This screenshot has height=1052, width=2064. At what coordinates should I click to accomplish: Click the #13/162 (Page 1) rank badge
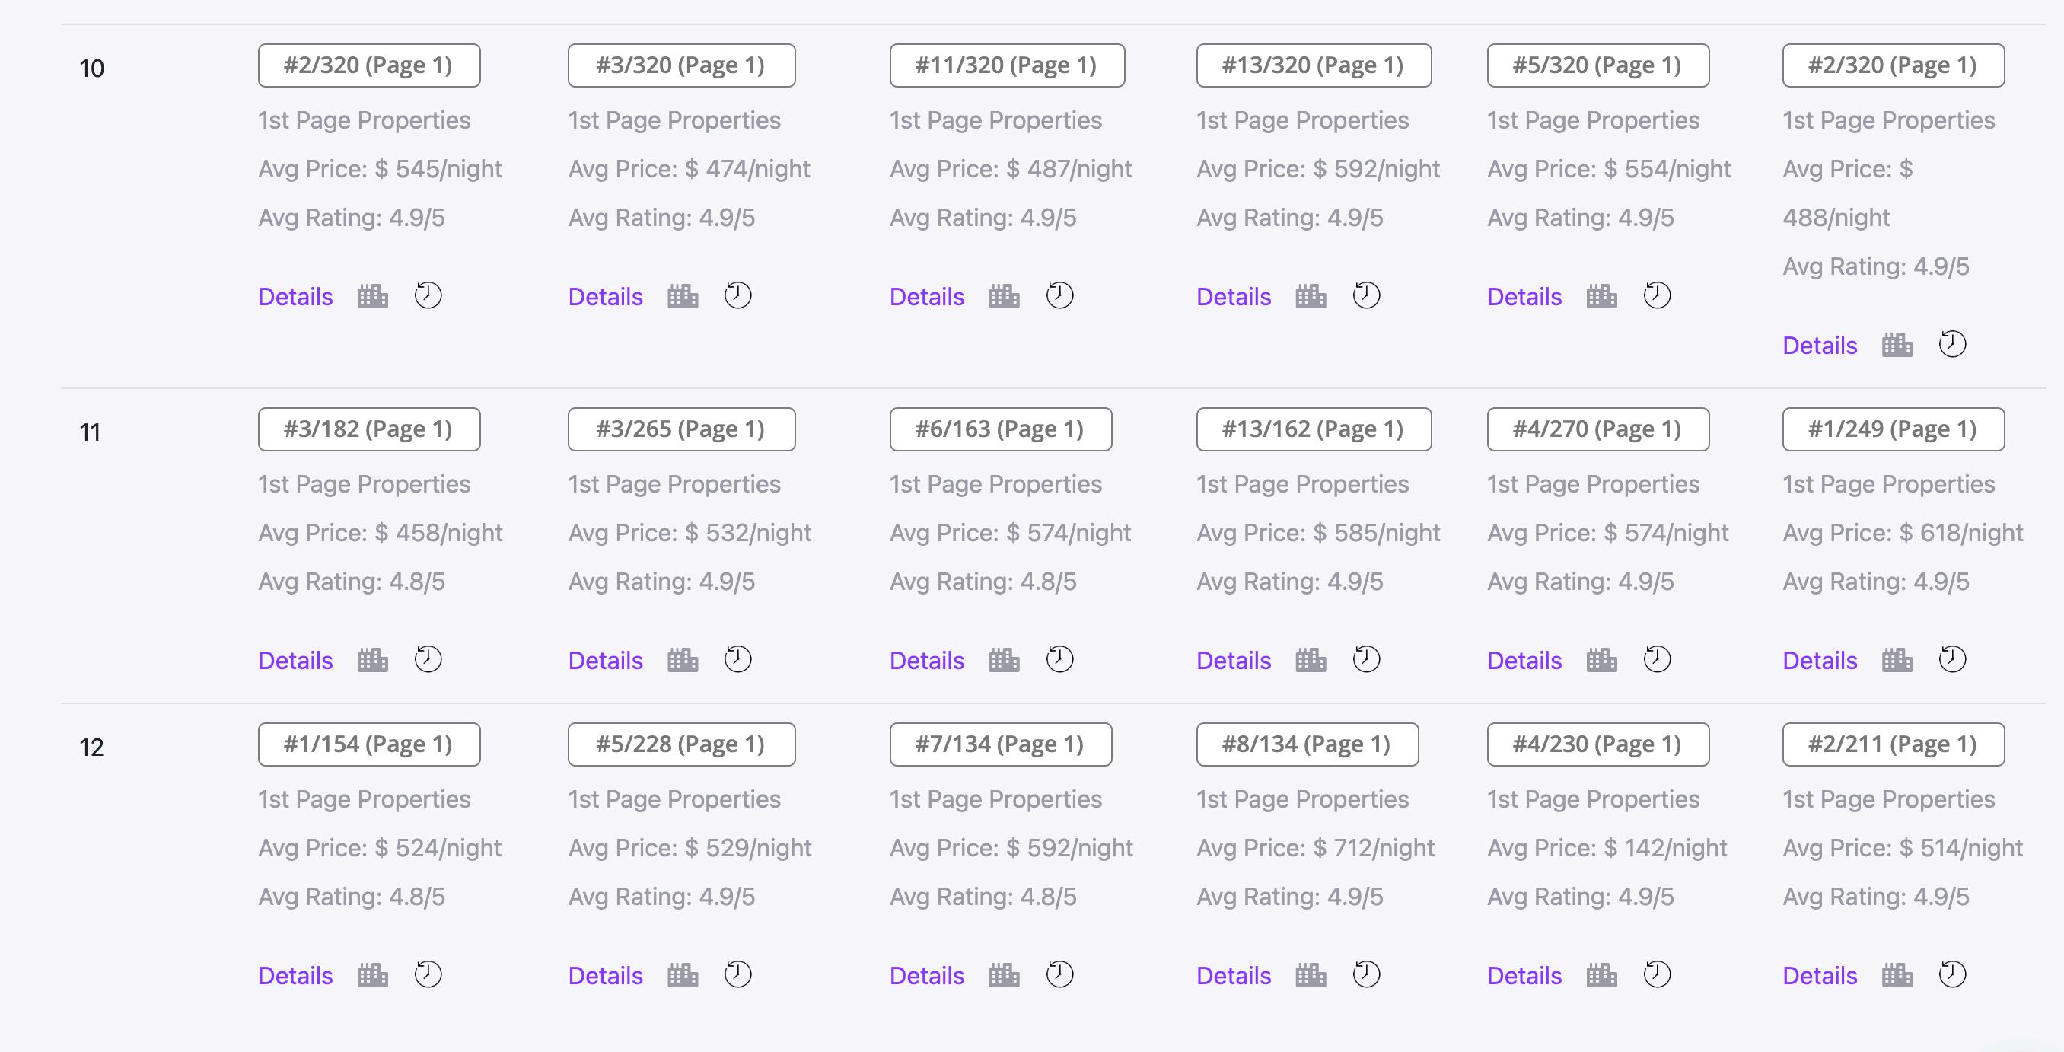(1314, 429)
